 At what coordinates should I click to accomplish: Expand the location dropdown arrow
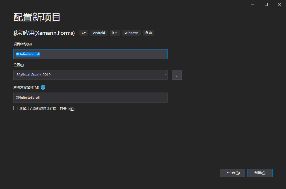pos(165,75)
